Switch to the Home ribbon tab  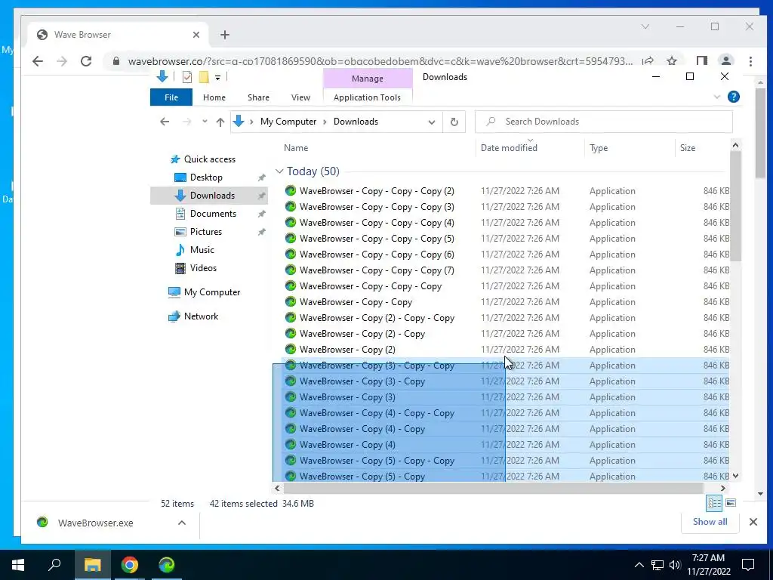214,97
